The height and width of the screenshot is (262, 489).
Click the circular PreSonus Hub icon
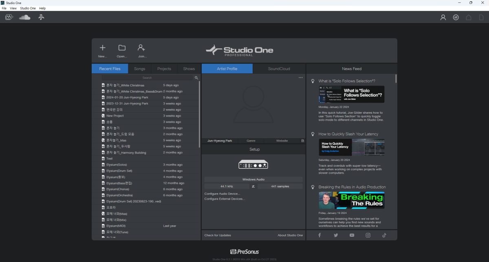pyautogui.click(x=456, y=18)
